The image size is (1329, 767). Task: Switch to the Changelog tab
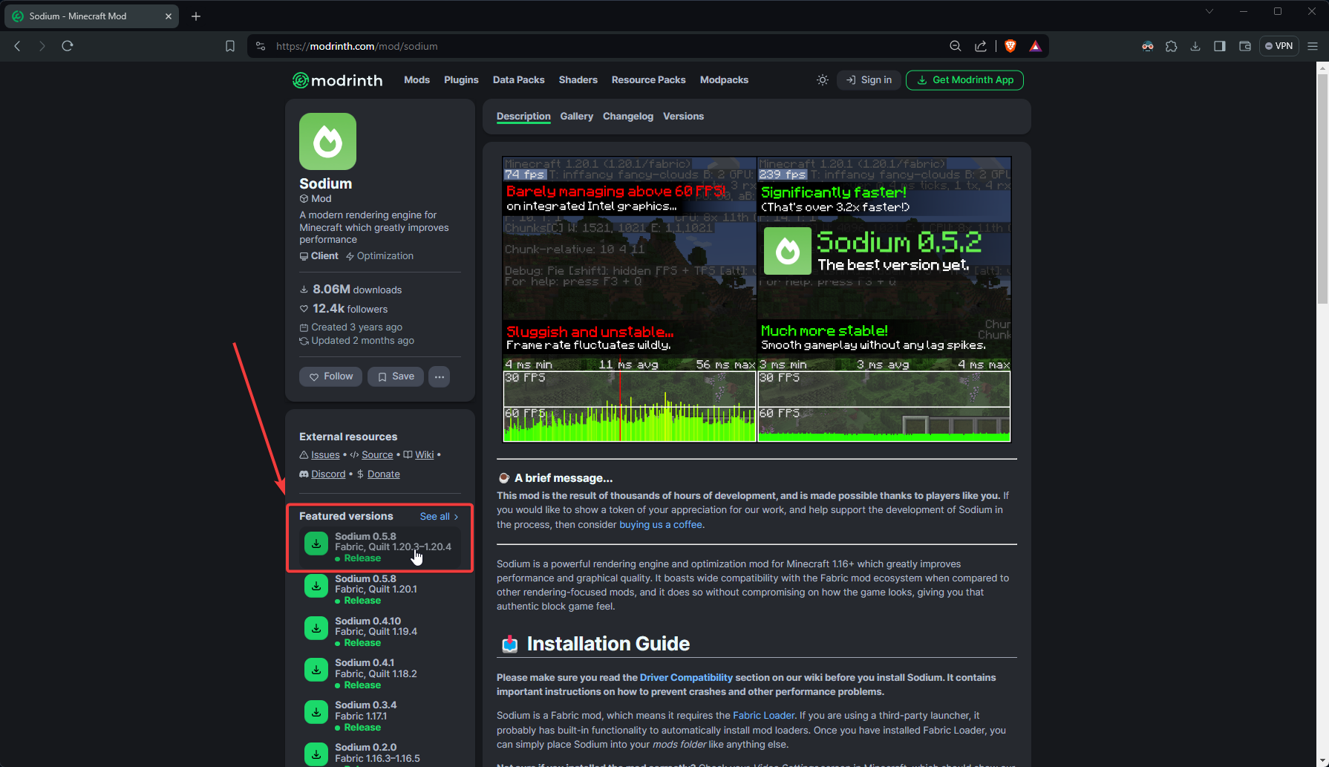(x=628, y=117)
